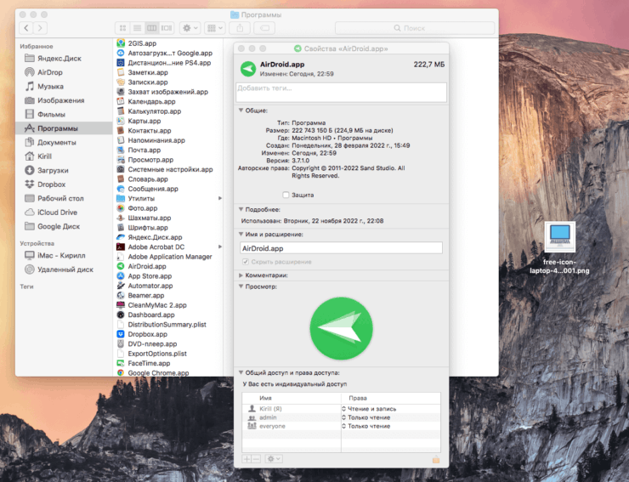Screen dimensions: 629x482
Task: Select 2GIS.app in the file list
Action: 142,43
